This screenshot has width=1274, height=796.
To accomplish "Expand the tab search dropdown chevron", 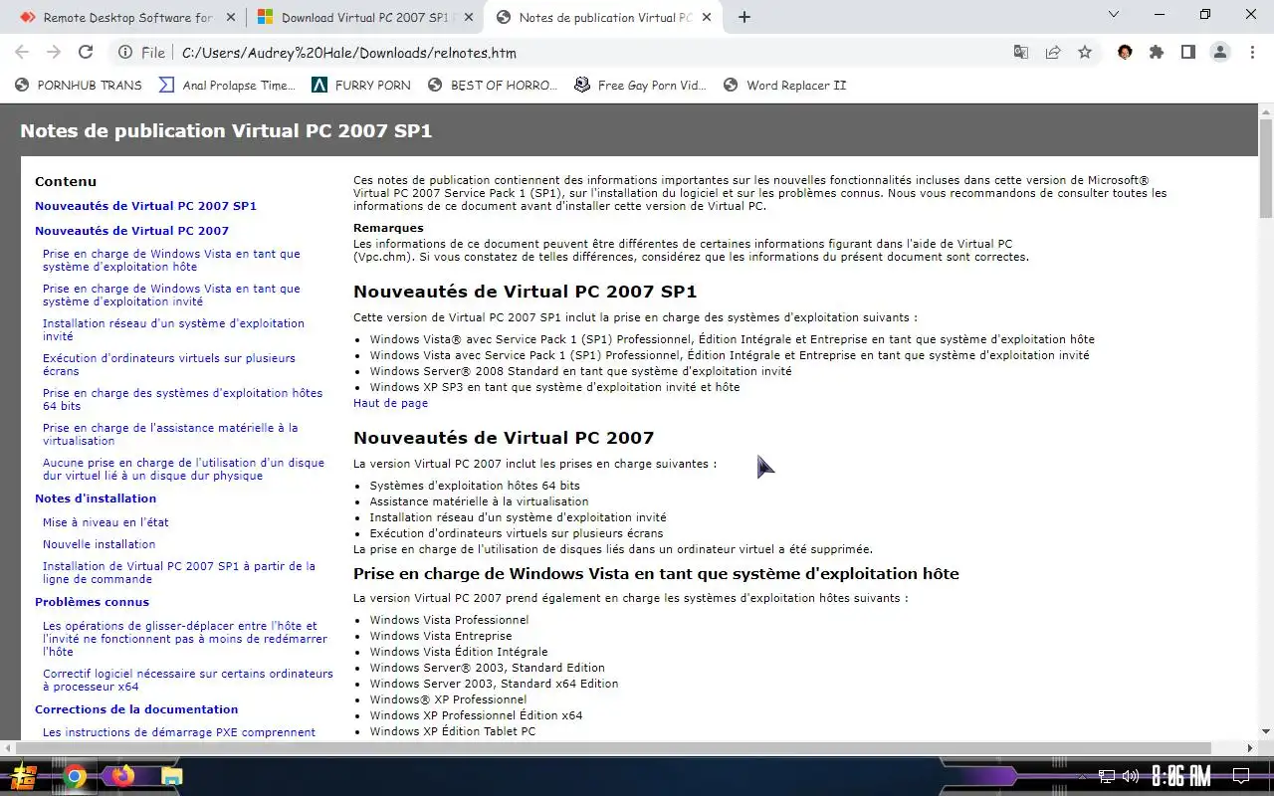I will (1114, 15).
